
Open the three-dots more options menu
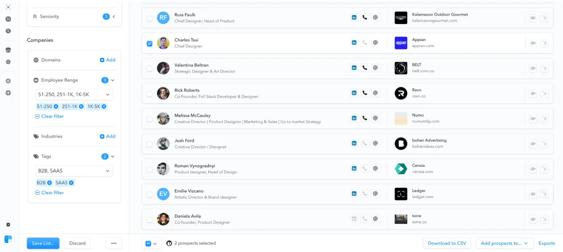[x=114, y=243]
